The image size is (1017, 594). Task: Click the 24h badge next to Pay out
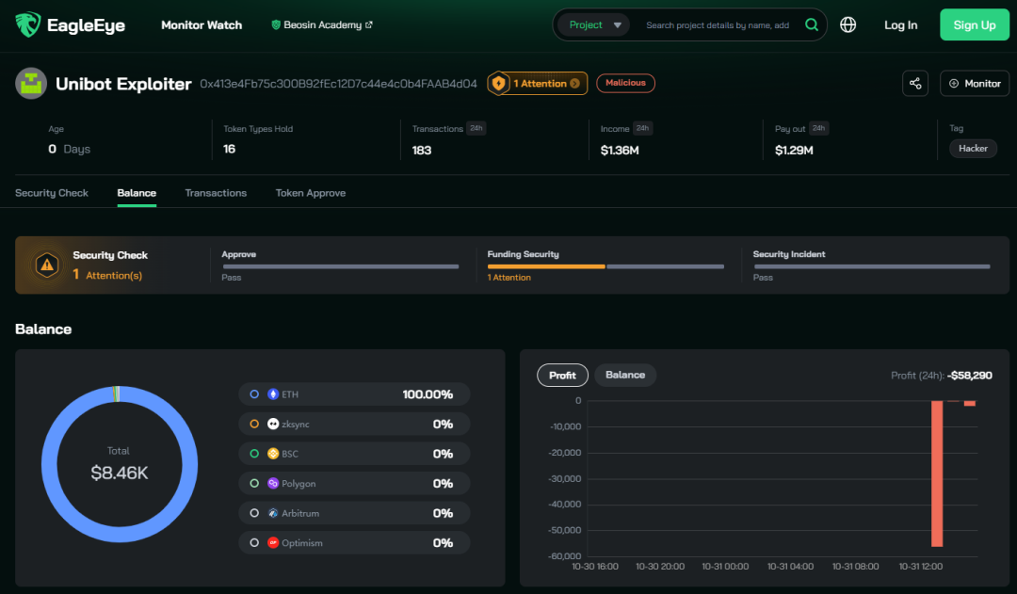(x=818, y=128)
